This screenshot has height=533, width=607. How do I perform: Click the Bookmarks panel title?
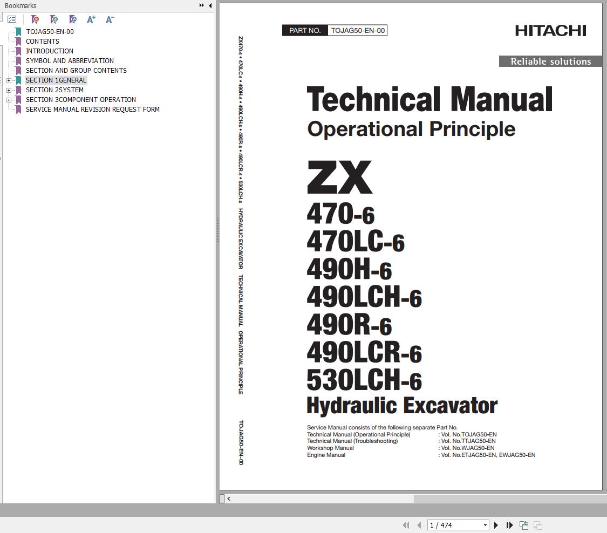point(21,6)
